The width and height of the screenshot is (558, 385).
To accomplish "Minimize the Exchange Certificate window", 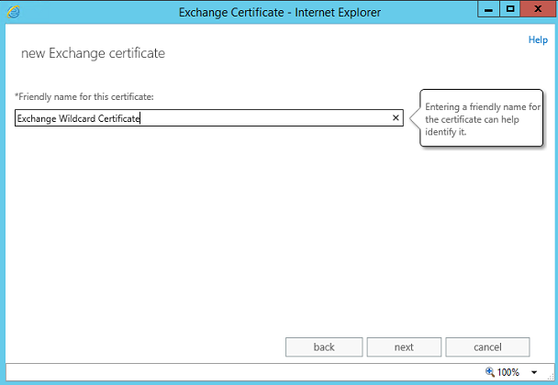I will [488, 9].
